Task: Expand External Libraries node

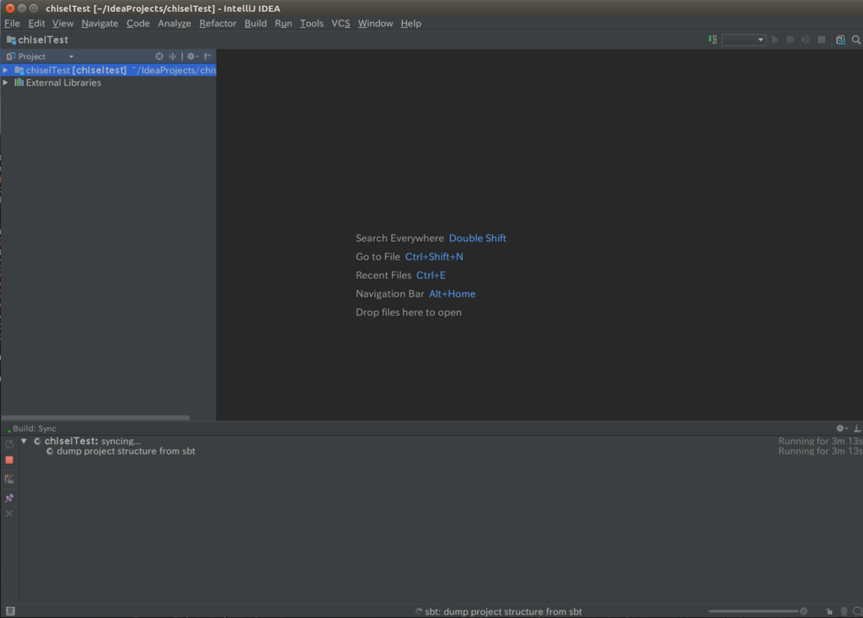Action: click(x=6, y=83)
